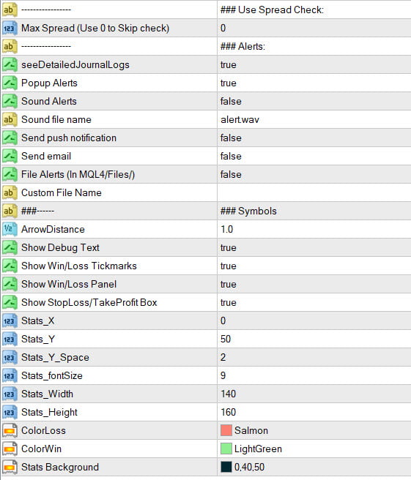This screenshot has width=411, height=480.
Task: Click the string icon beside Sound file name
Action: point(10,120)
